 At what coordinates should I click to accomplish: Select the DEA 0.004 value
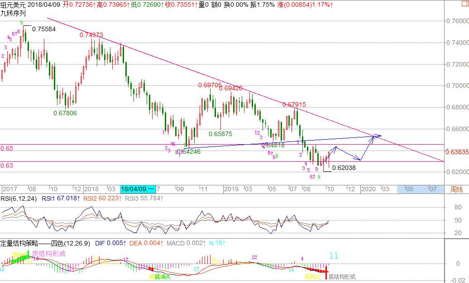pos(147,243)
